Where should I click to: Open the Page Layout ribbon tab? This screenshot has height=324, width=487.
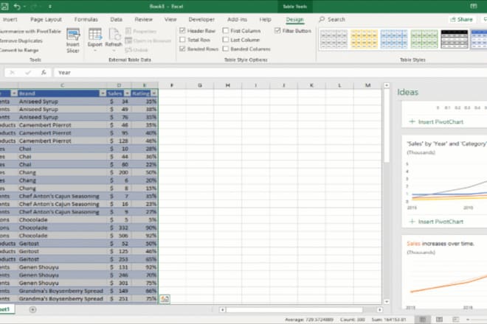tap(46, 20)
